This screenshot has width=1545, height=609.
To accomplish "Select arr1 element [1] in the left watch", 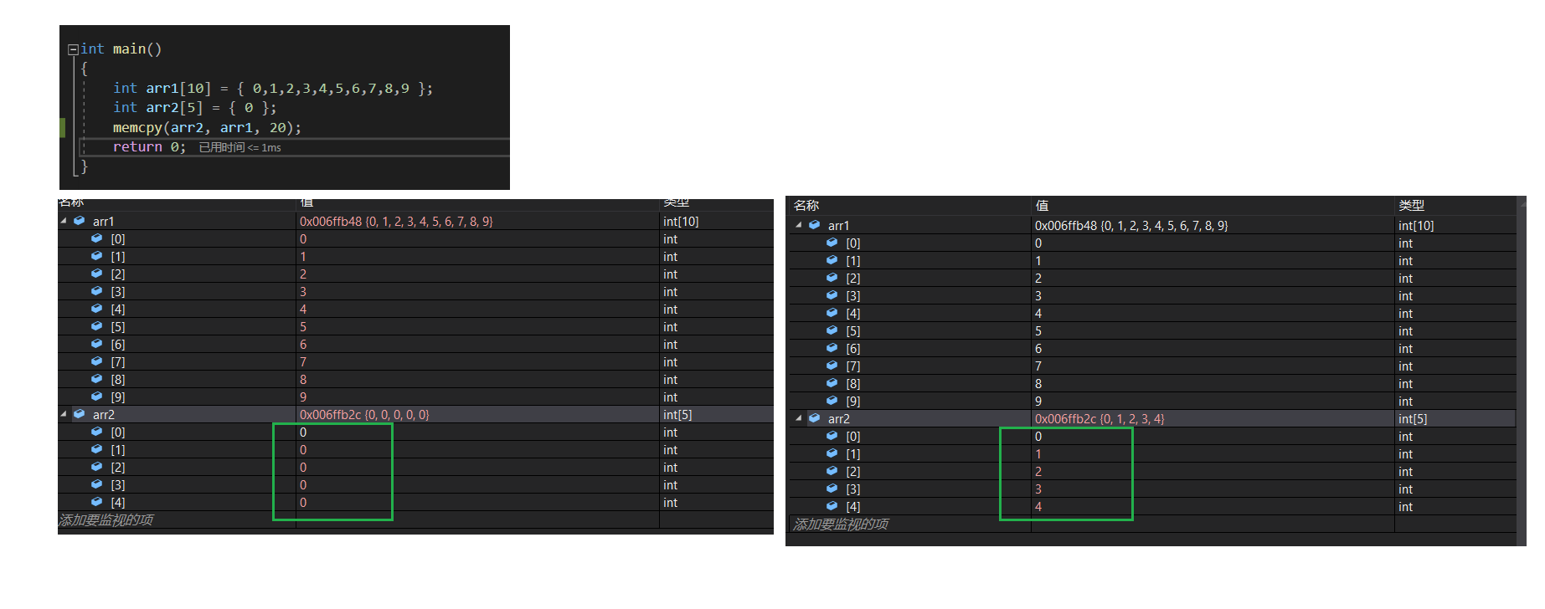I will [415, 256].
